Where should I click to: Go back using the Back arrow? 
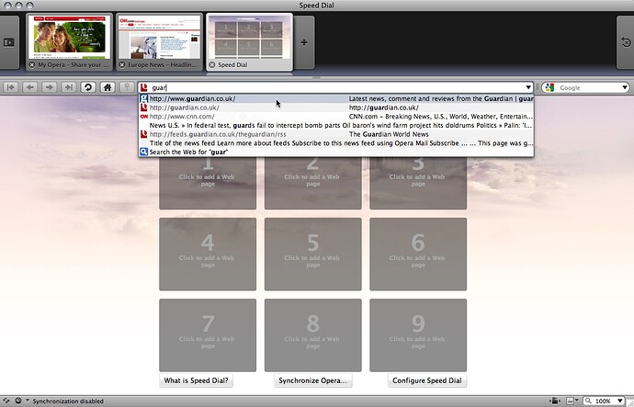pos(30,87)
